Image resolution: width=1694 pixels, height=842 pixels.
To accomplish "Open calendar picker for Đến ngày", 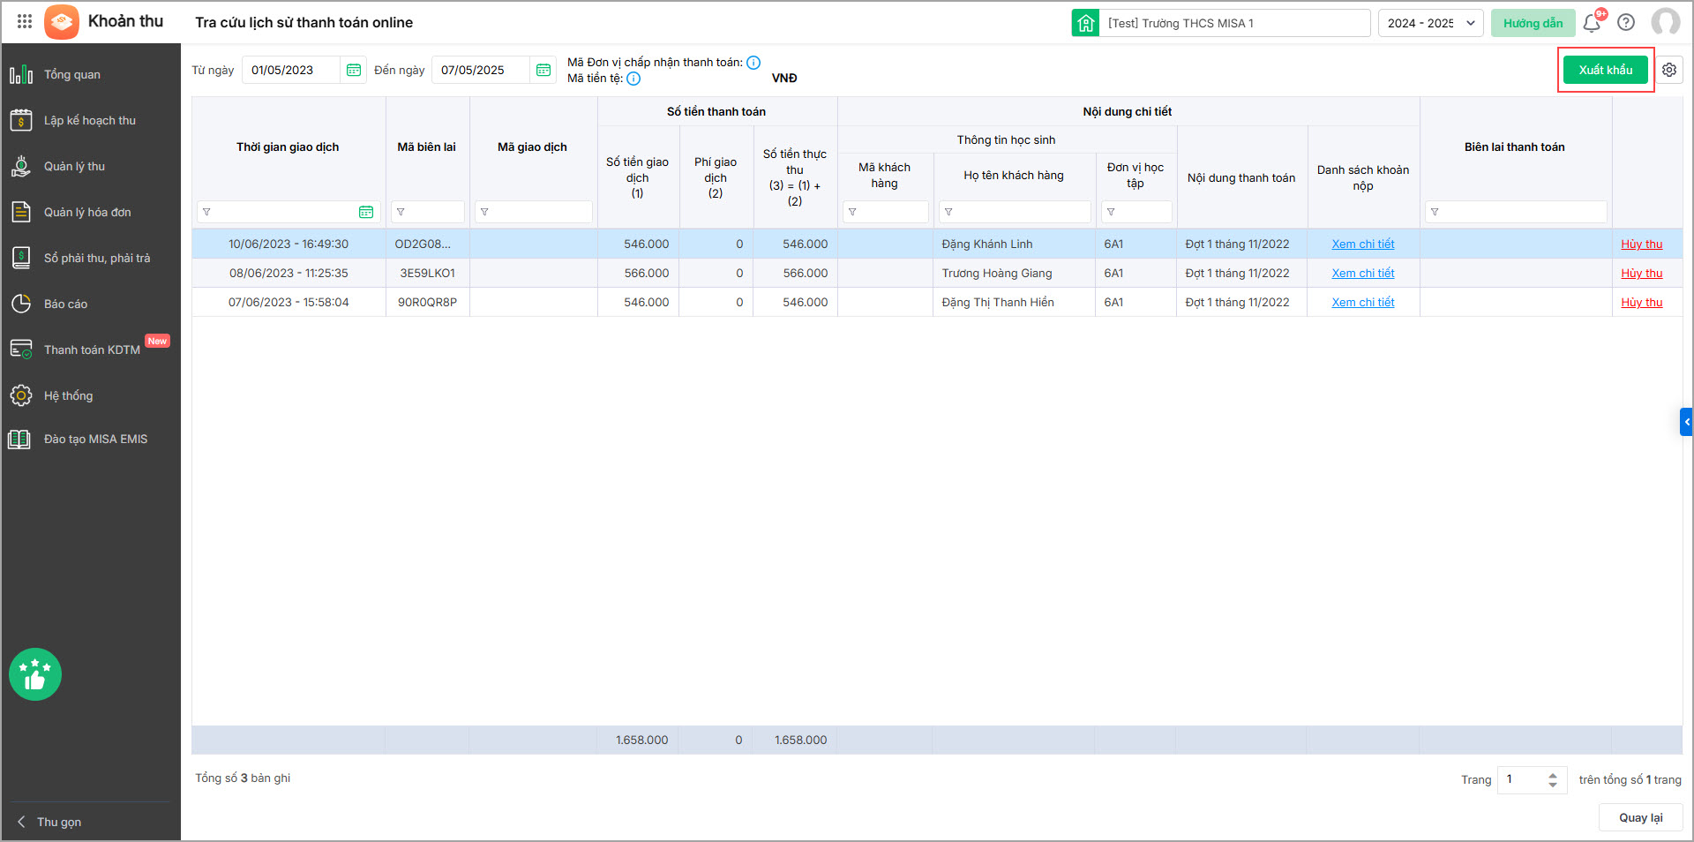I will coord(543,70).
